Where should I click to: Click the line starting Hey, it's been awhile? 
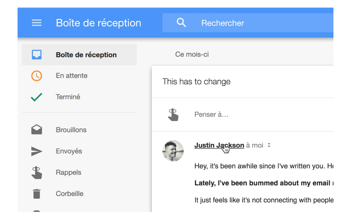point(264,166)
